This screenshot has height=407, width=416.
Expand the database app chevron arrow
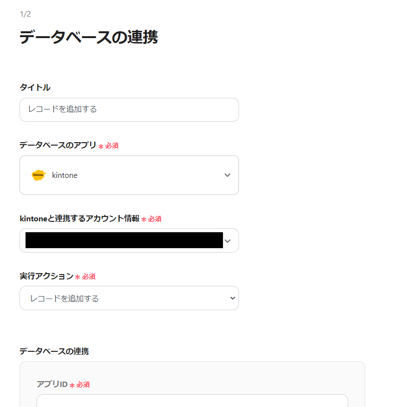click(227, 175)
